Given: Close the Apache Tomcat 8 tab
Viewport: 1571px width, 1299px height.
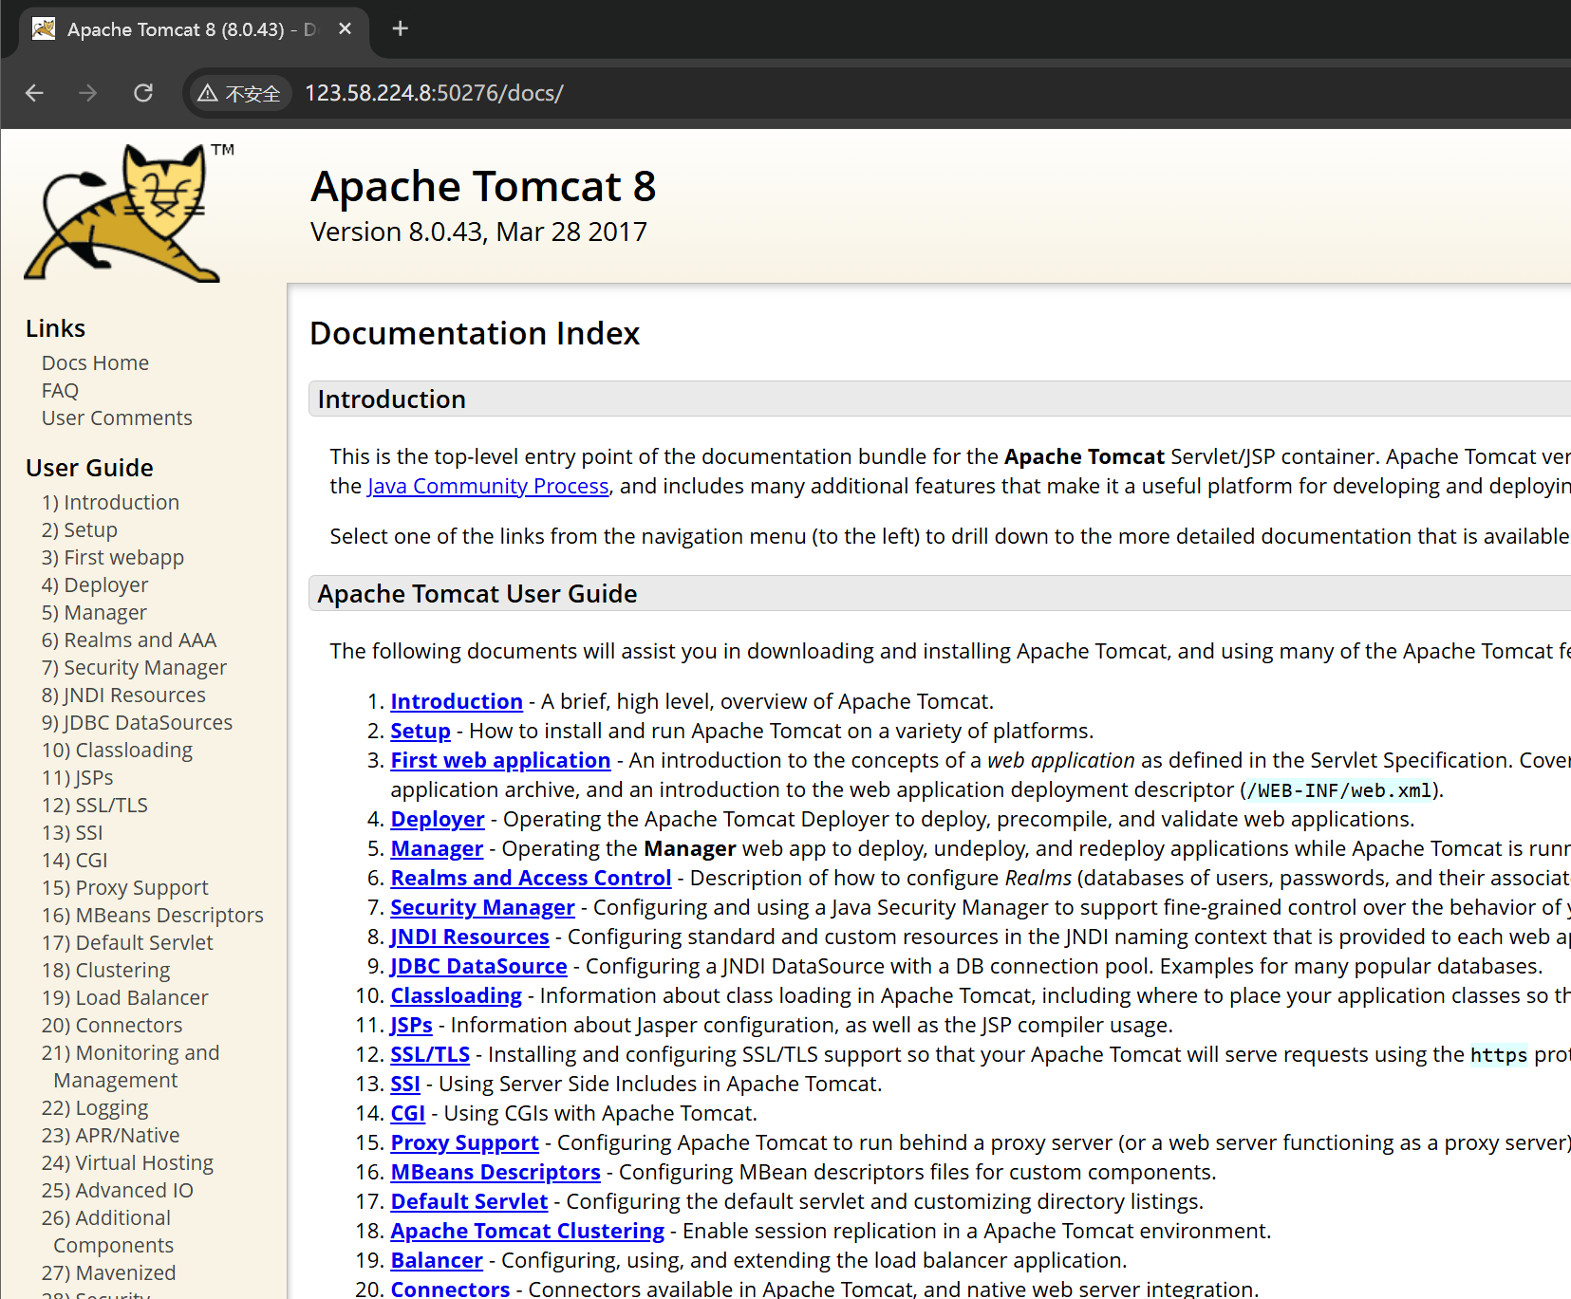Looking at the screenshot, I should point(346,28).
